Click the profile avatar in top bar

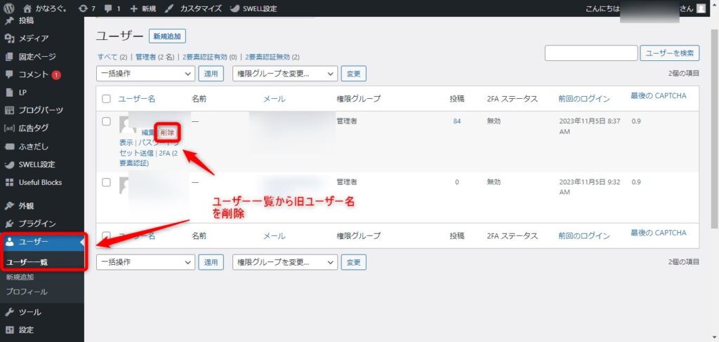pos(701,8)
